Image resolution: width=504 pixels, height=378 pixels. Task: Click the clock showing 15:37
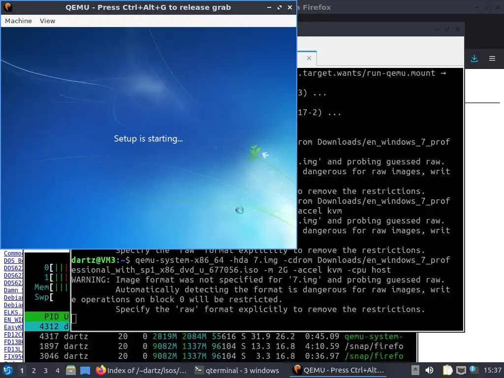pos(492,371)
